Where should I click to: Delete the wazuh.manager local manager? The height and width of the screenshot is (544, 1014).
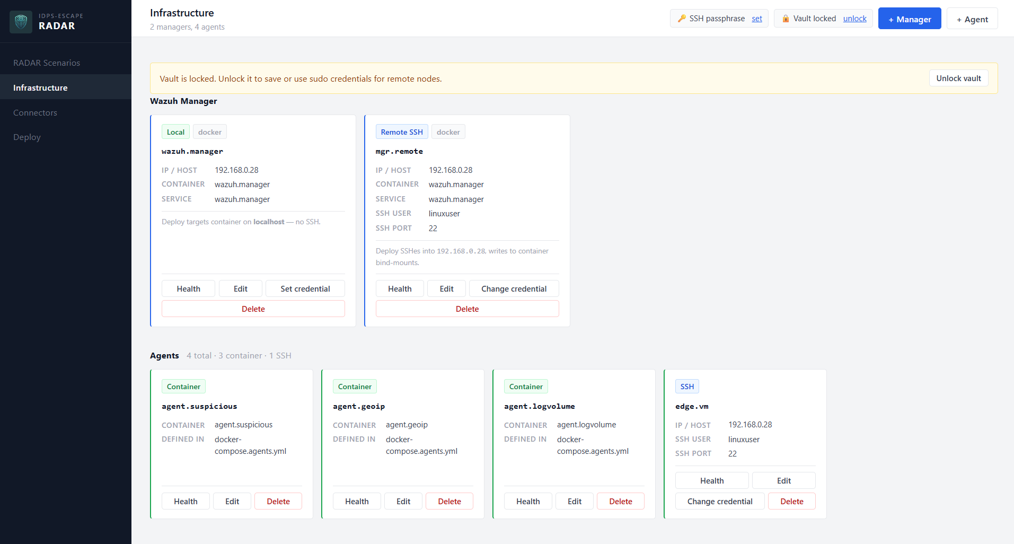[253, 309]
